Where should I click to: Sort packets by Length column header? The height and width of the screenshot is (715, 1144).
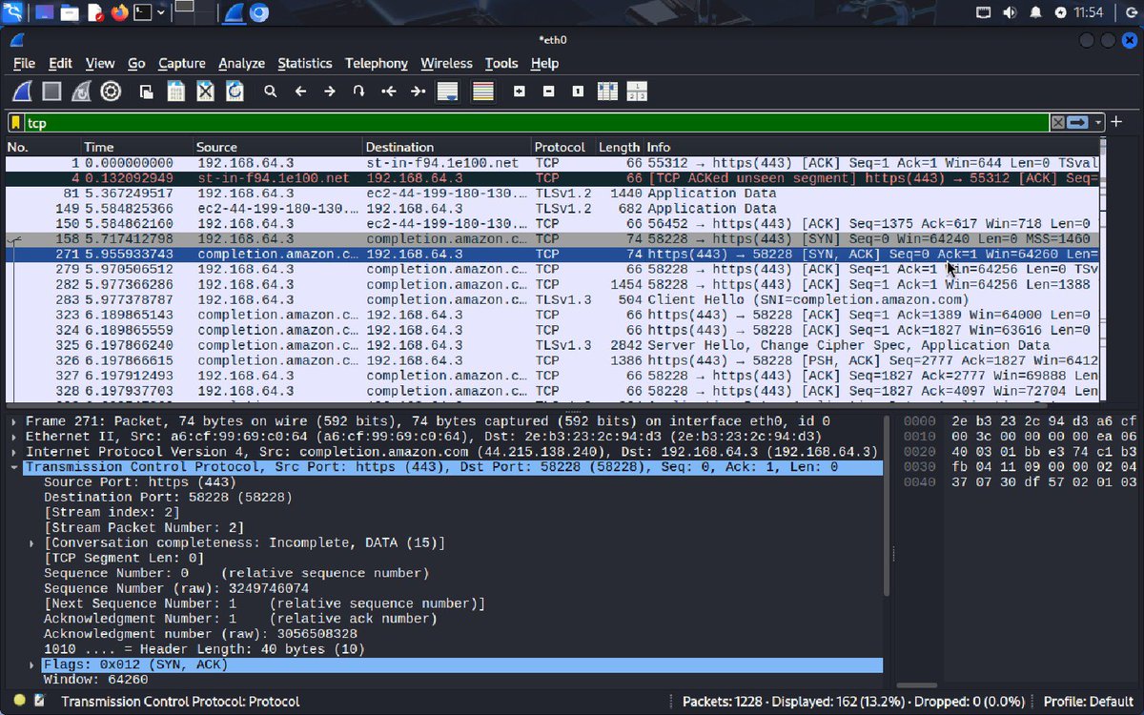pos(619,147)
